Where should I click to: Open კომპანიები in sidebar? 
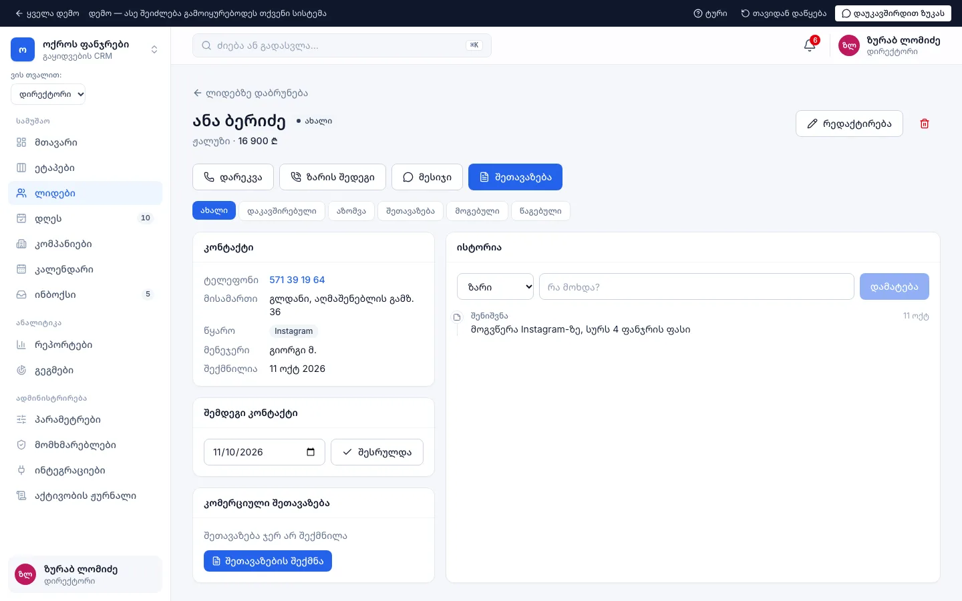pyautogui.click(x=85, y=244)
